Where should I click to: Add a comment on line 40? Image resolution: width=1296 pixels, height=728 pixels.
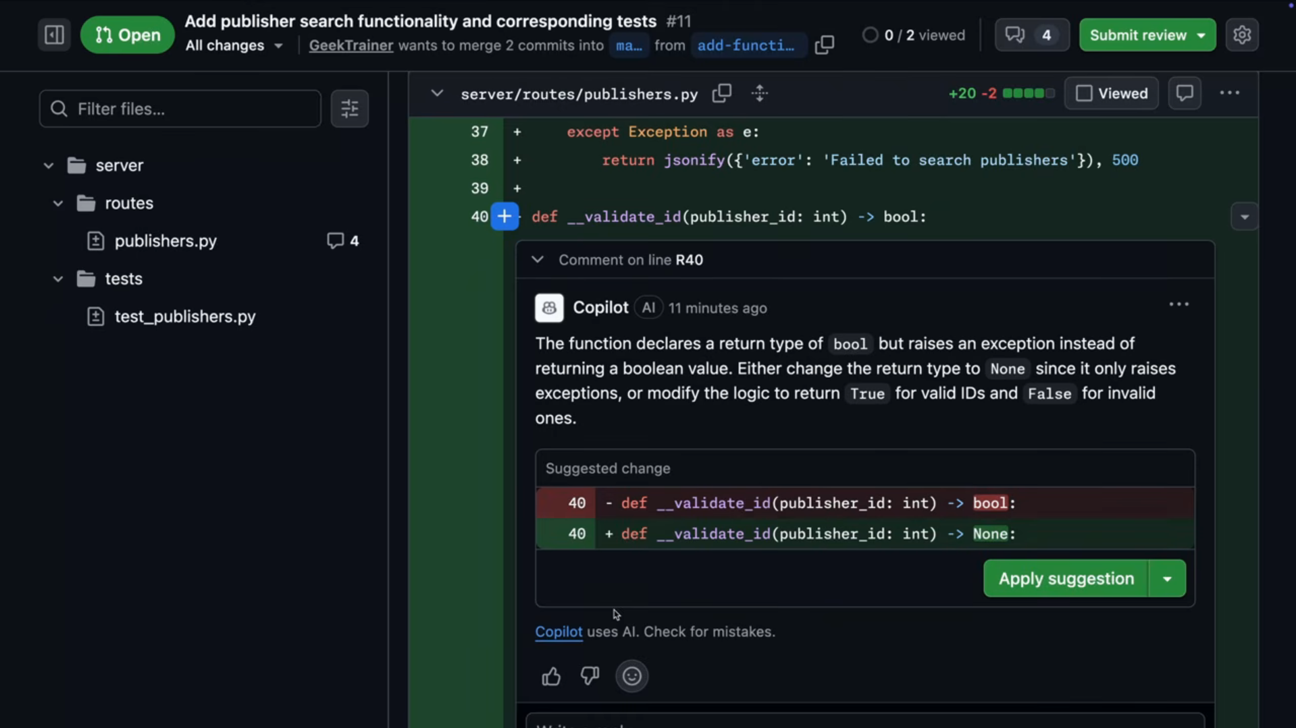[x=504, y=217]
